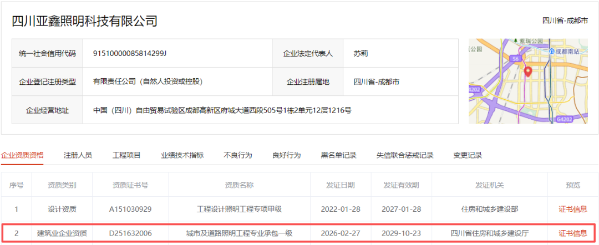Click the 发证有效期 column header
This screenshot has width=599, height=245.
click(x=401, y=185)
